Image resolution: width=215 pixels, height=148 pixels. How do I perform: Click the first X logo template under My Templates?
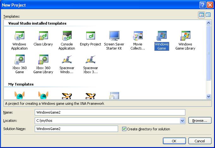(x=67, y=96)
